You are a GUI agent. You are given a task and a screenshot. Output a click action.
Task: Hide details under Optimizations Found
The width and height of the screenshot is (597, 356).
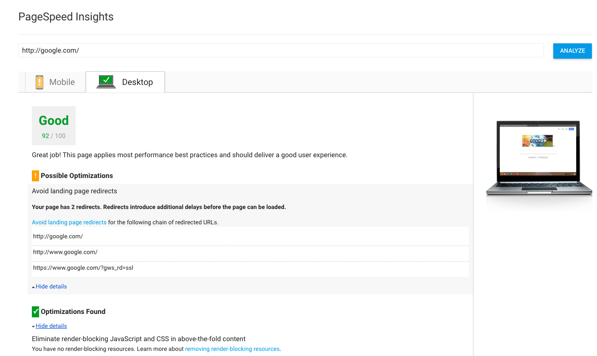coord(51,326)
